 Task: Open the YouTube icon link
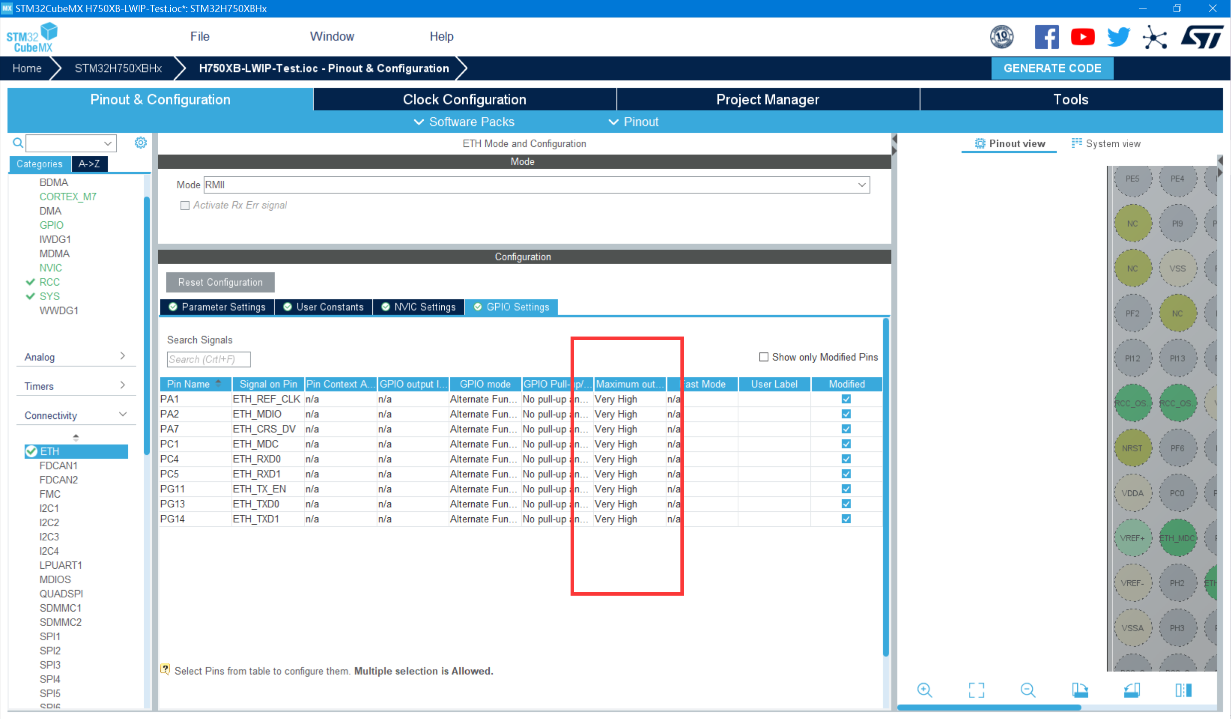[x=1082, y=36]
